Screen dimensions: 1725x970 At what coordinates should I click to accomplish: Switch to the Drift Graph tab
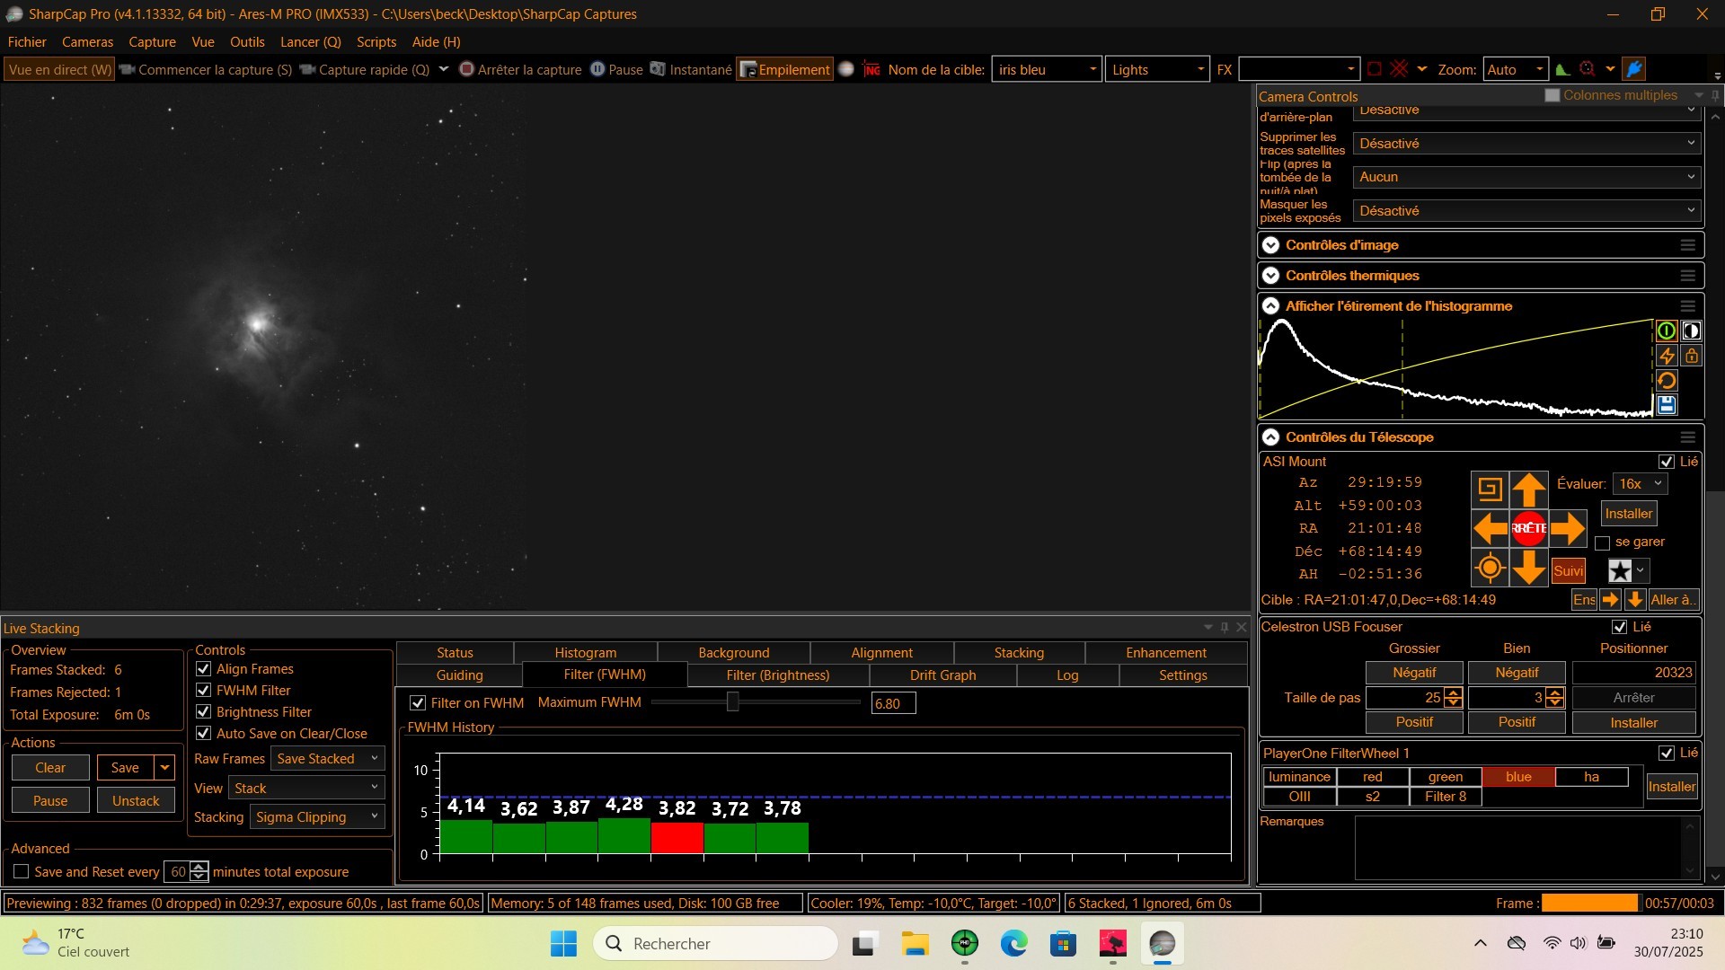coord(942,675)
